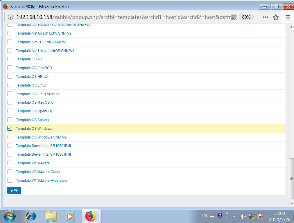This screenshot has width=294, height=223.
Task: Open the Windows Start menu
Action: (9, 216)
